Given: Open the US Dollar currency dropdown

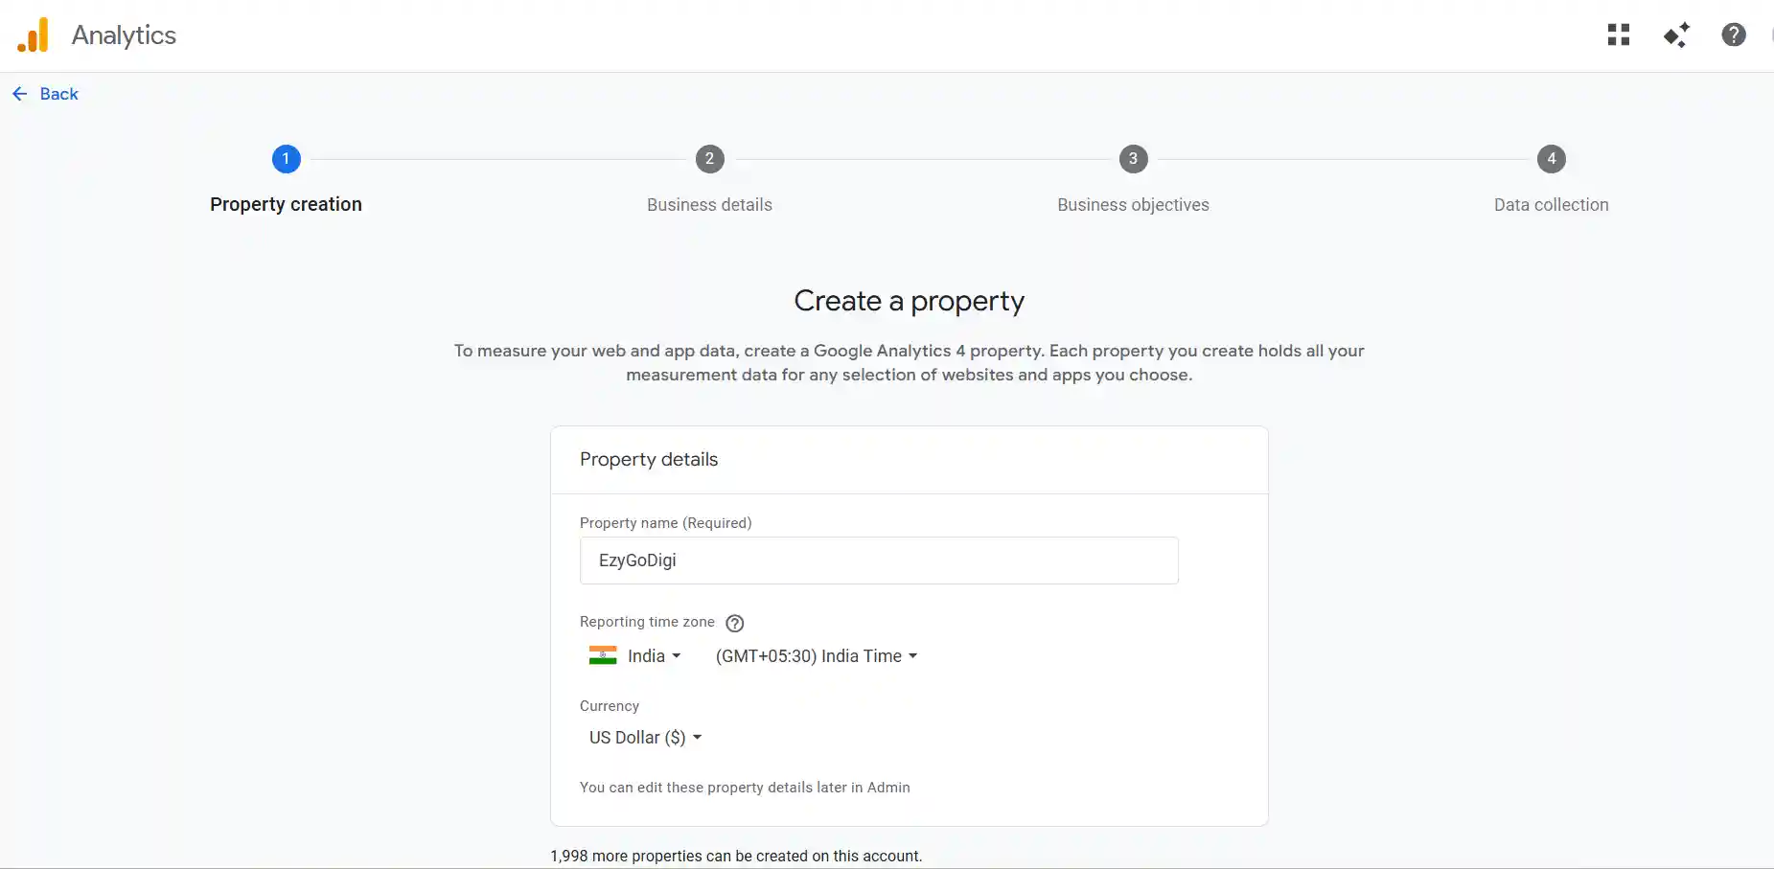Looking at the screenshot, I should pyautogui.click(x=644, y=737).
